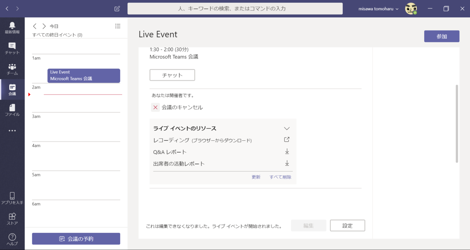Click the 5am time slot label

[36, 175]
